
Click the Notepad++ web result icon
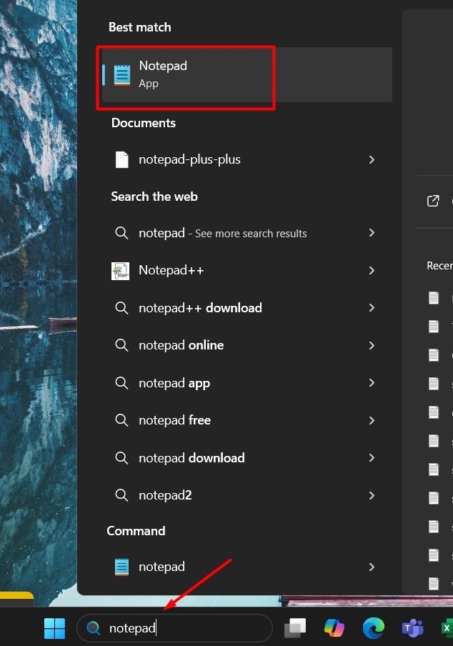click(x=120, y=271)
